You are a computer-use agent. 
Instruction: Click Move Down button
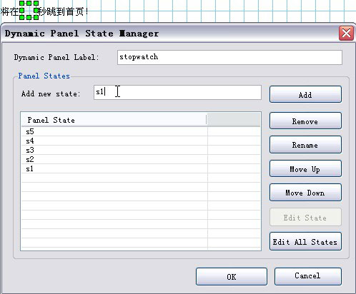point(305,193)
